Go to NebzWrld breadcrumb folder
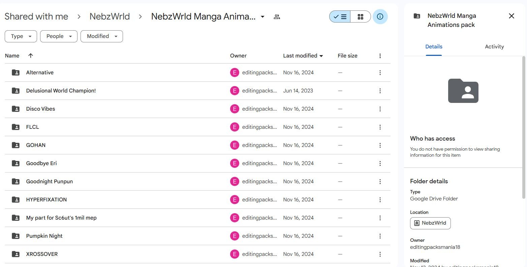The width and height of the screenshot is (527, 267). 110,16
